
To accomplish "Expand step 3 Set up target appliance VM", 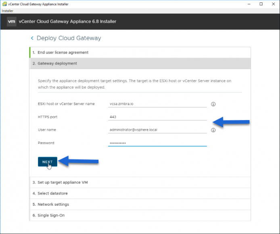I will (x=140, y=182).
